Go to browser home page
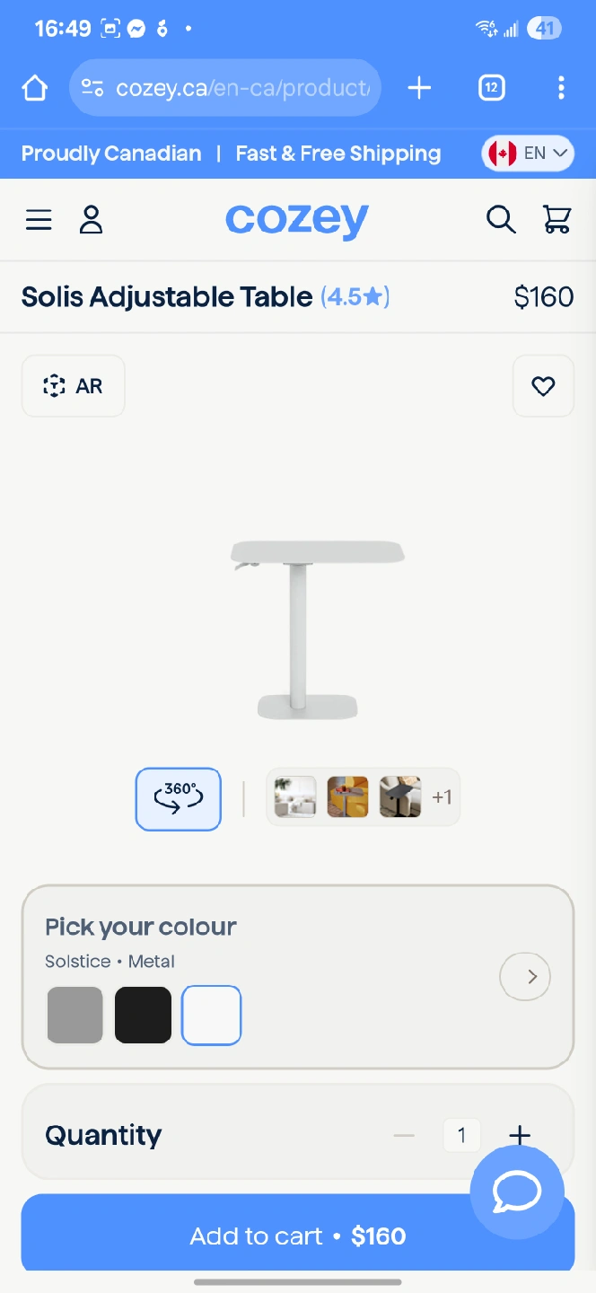 click(x=34, y=88)
